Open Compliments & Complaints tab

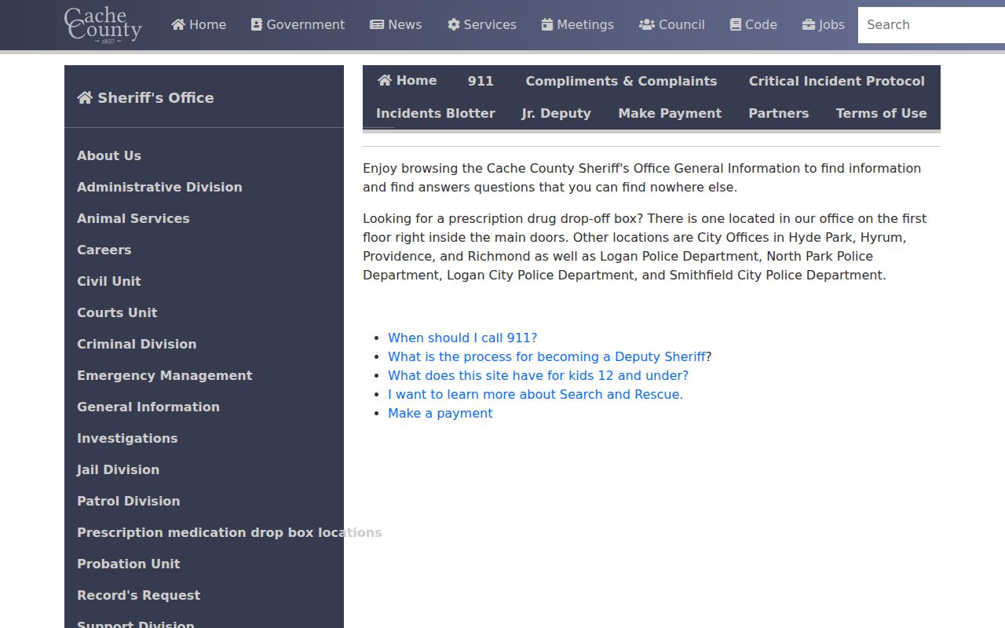click(x=621, y=81)
